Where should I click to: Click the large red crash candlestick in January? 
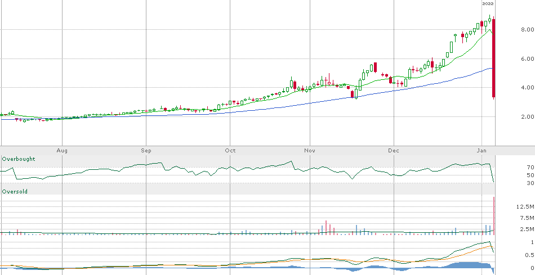[x=493, y=58]
